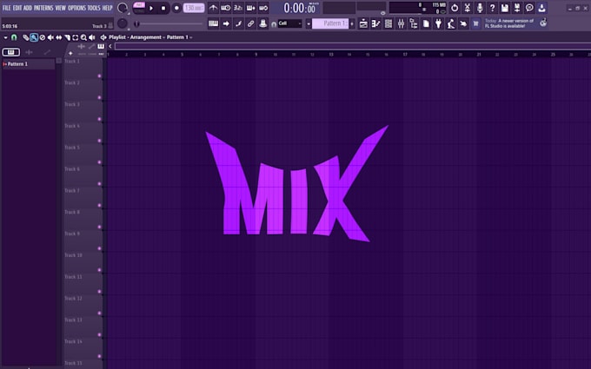Open the Playlist - Arrangement - Pattern 1 title dropdown
Image resolution: width=591 pixels, height=369 pixels.
(150, 37)
